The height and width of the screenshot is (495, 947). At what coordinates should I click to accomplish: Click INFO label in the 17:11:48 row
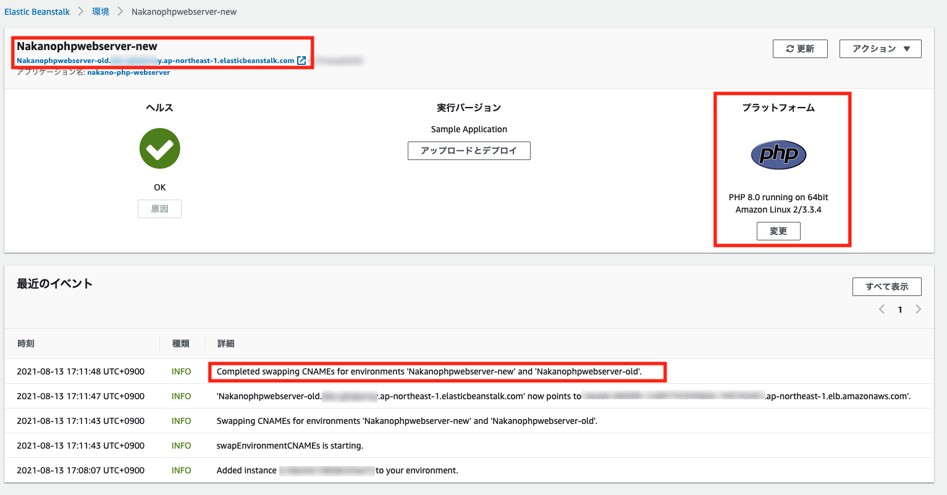coord(181,371)
